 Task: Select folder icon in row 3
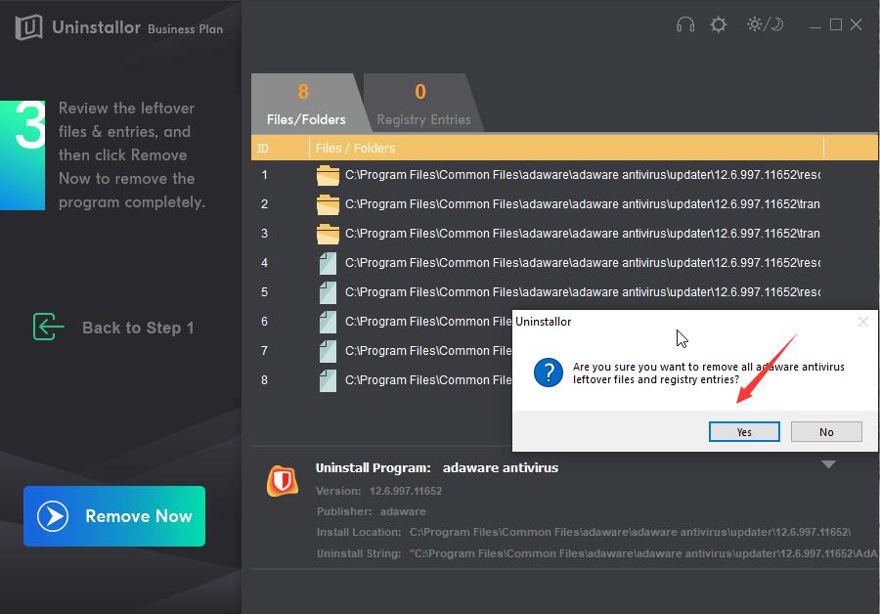click(328, 234)
